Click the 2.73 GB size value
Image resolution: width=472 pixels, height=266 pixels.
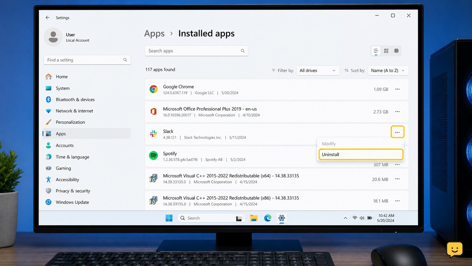click(381, 112)
